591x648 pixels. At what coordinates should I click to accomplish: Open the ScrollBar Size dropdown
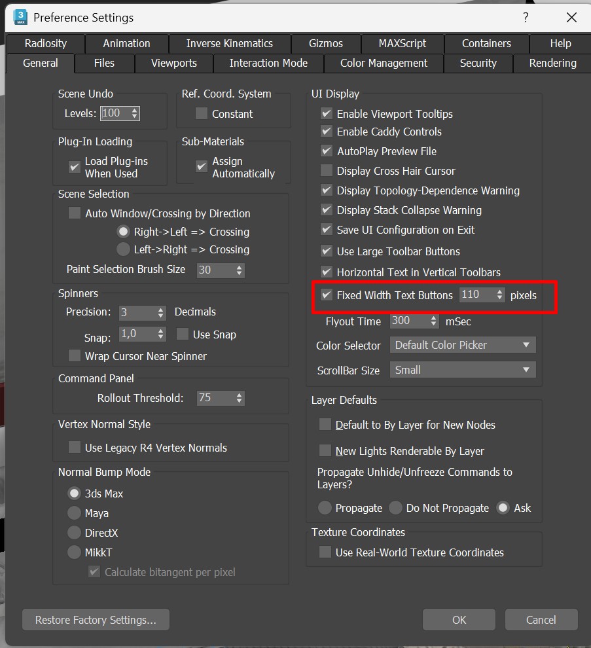pyautogui.click(x=463, y=370)
